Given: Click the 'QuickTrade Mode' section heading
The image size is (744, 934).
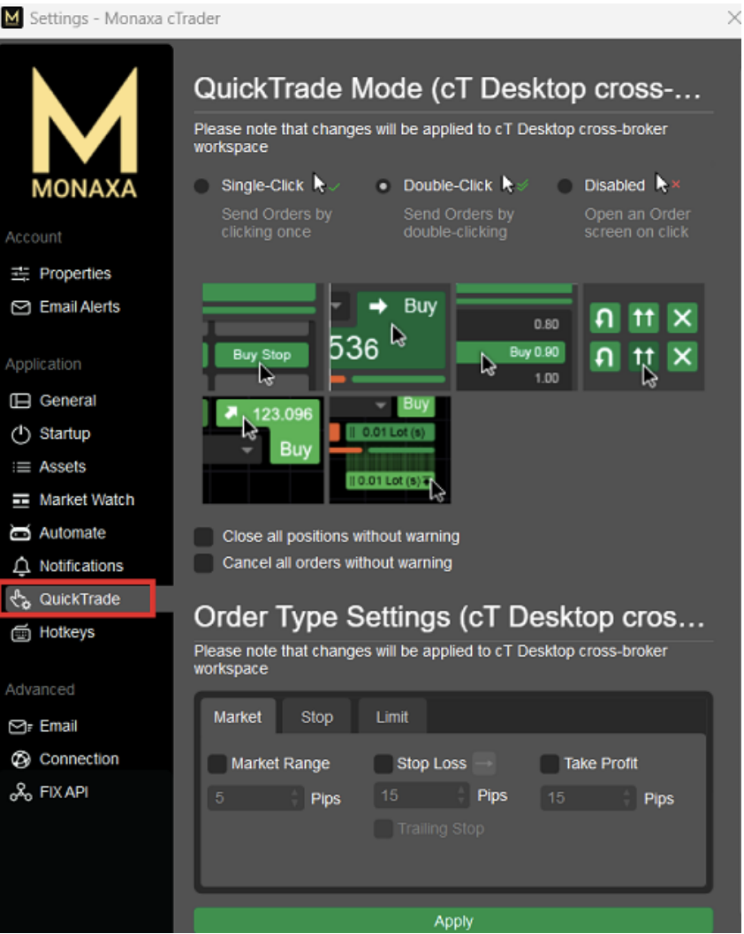Looking at the screenshot, I should point(447,89).
